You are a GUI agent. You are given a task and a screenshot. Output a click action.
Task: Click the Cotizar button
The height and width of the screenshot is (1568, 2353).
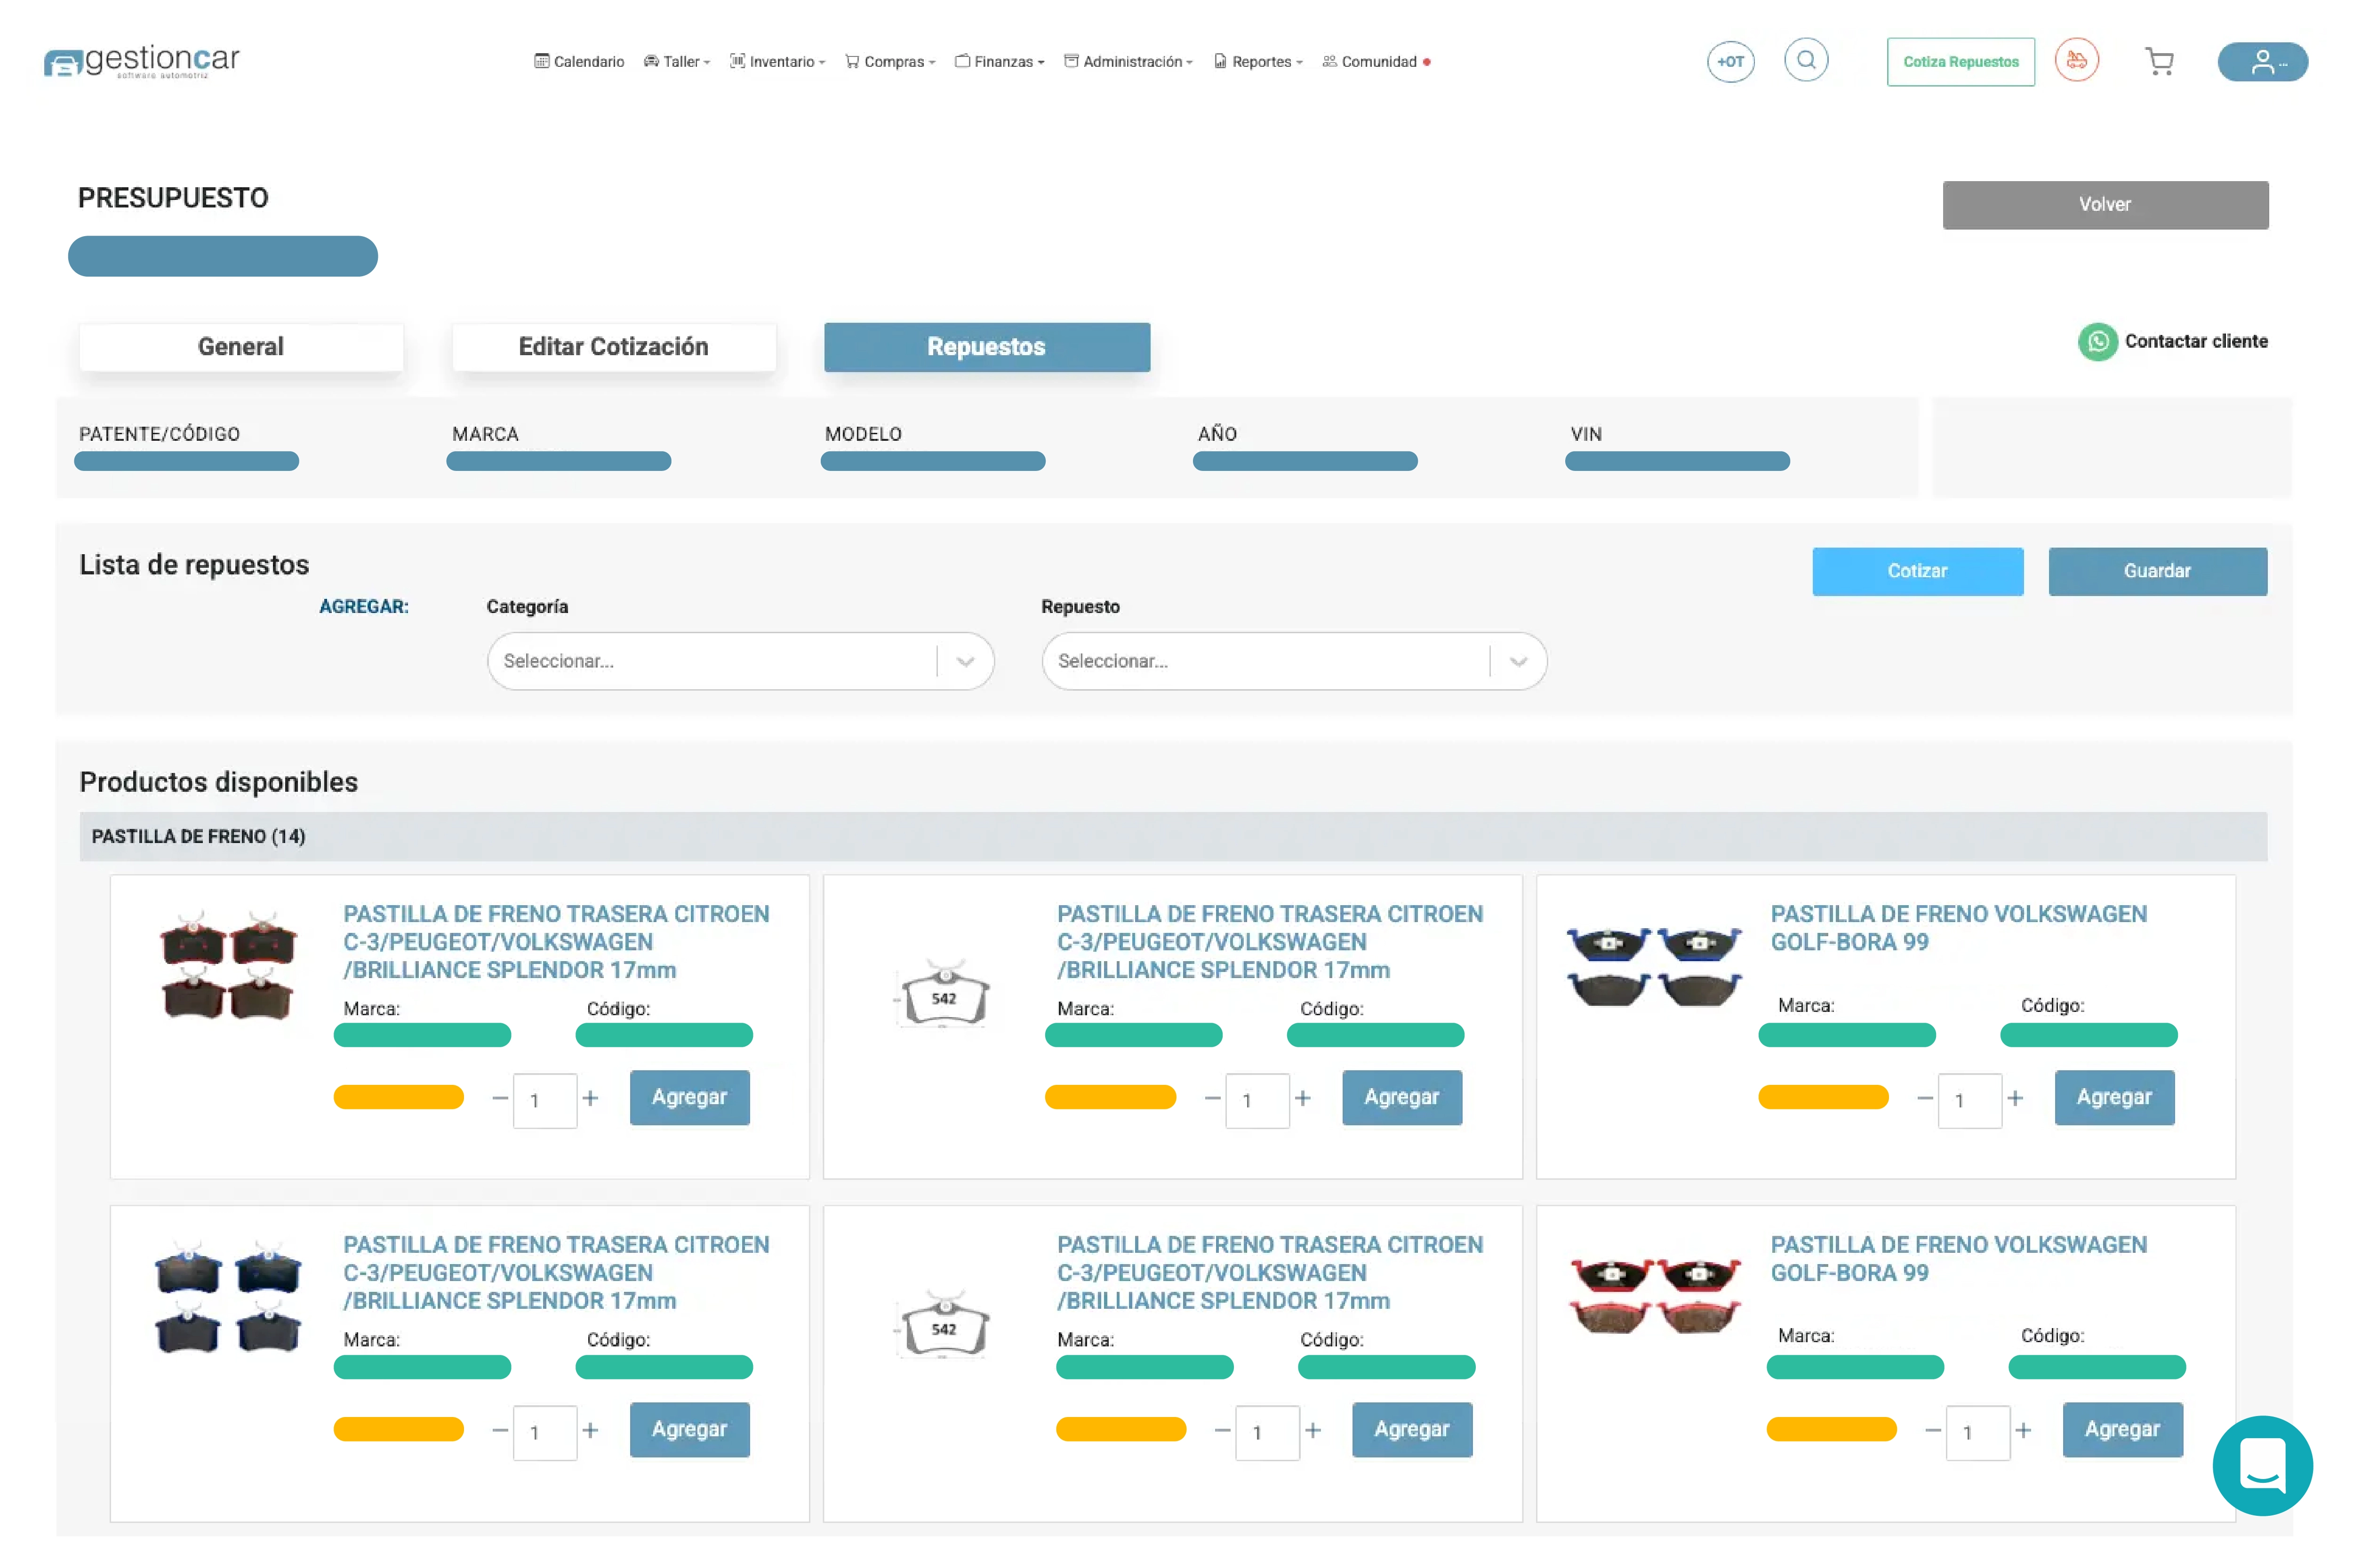[1917, 571]
